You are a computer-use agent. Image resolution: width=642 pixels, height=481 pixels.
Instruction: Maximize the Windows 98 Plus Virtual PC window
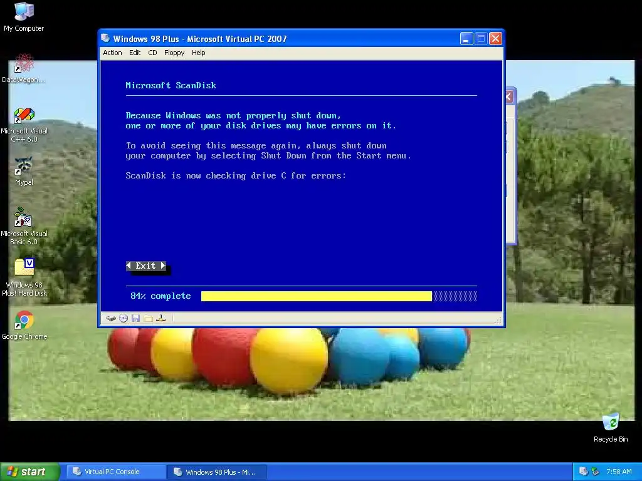point(481,39)
